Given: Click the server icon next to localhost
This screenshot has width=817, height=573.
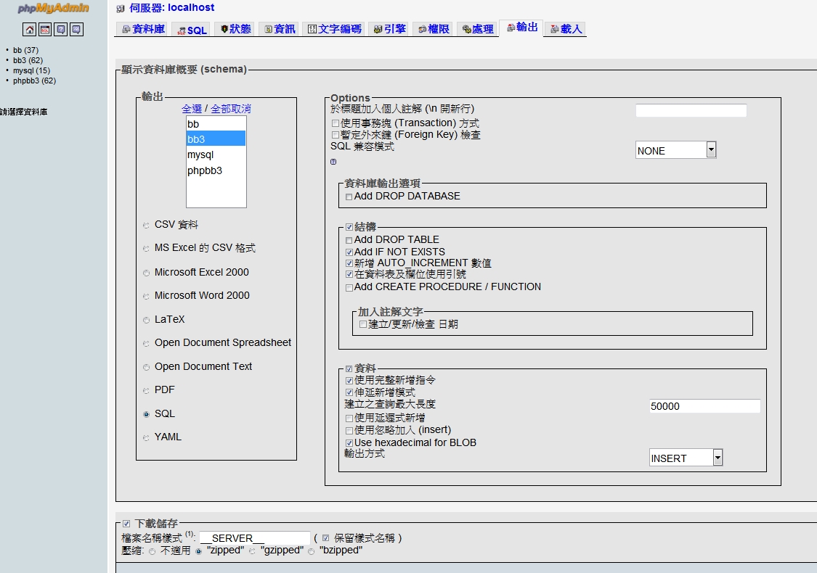Looking at the screenshot, I should 121,8.
